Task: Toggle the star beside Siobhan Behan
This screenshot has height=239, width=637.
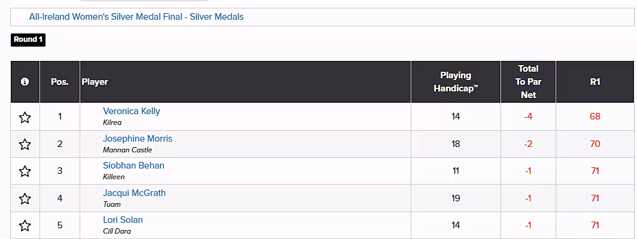Action: pyautogui.click(x=25, y=171)
